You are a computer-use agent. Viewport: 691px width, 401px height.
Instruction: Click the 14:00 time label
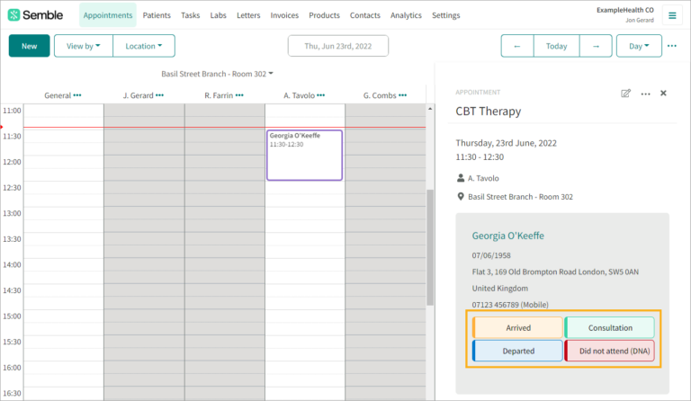tap(12, 264)
